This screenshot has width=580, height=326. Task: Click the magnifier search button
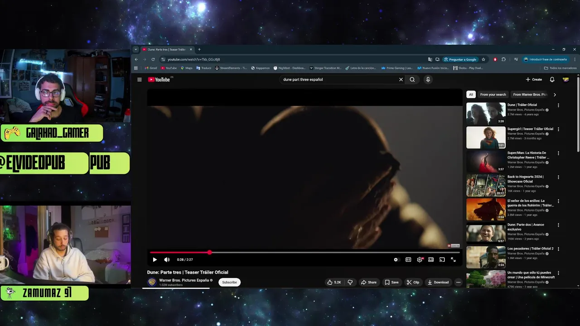coord(412,80)
